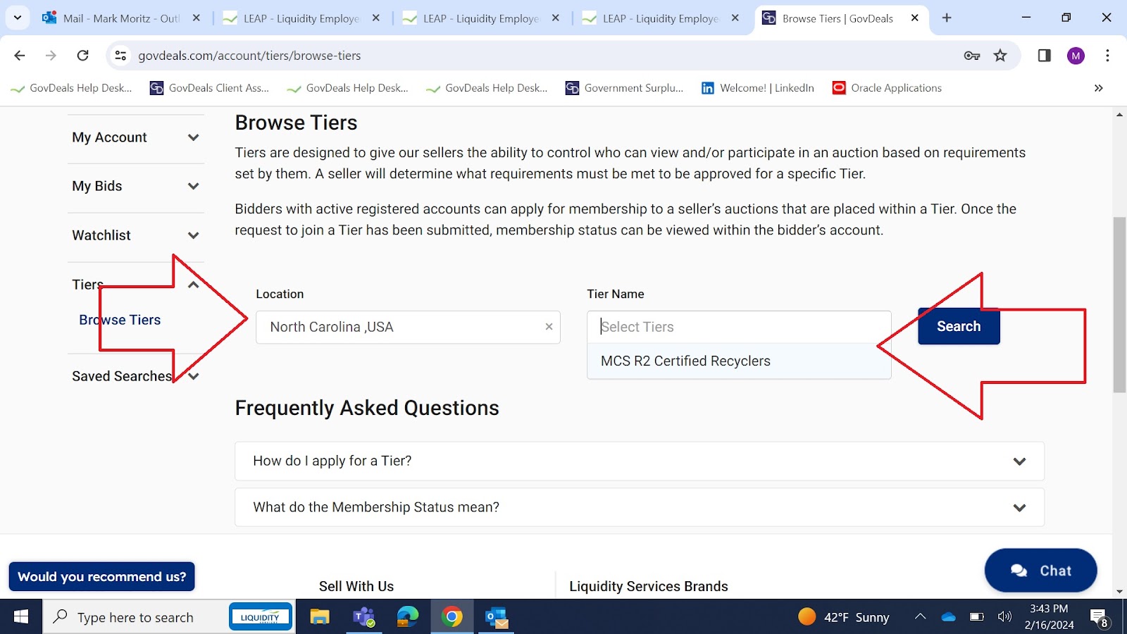Screen dimensions: 1127x634
Task: Show more bookmarks chevron
Action: (1098, 88)
